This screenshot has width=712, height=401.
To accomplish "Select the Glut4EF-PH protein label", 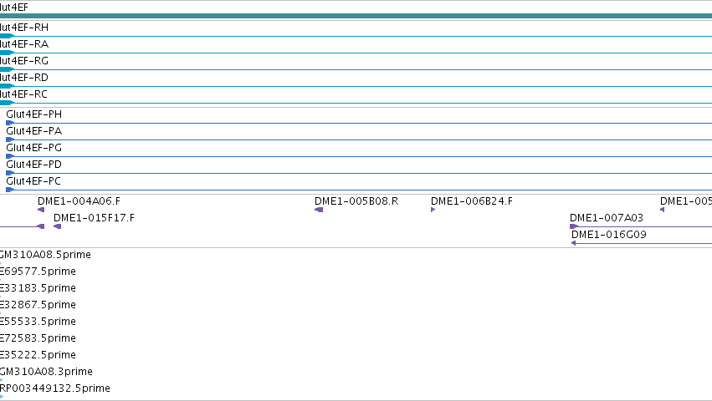I will click(34, 114).
